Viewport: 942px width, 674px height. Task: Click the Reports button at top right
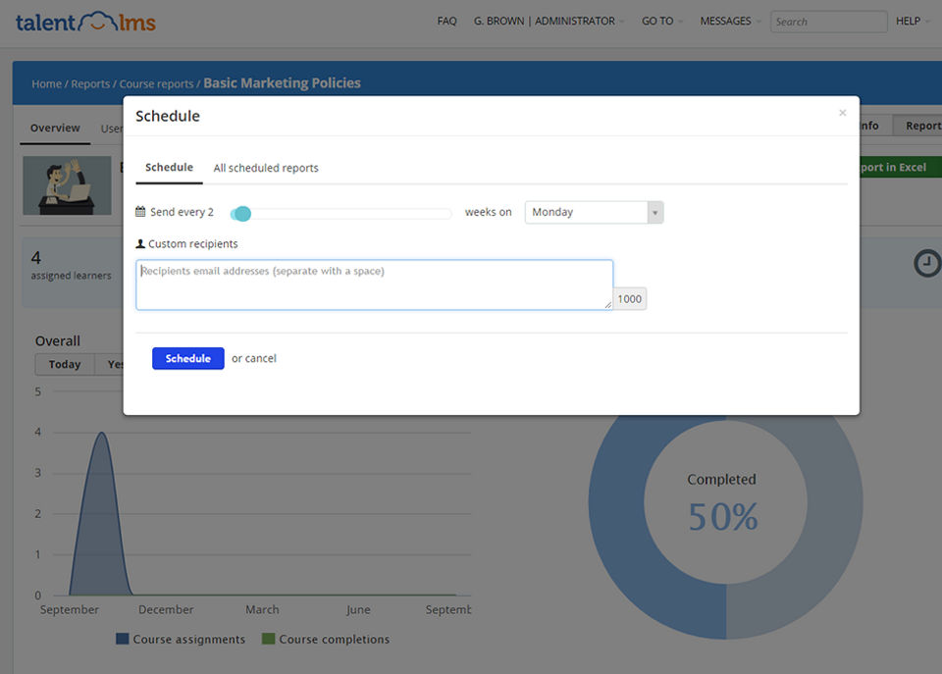tap(918, 126)
